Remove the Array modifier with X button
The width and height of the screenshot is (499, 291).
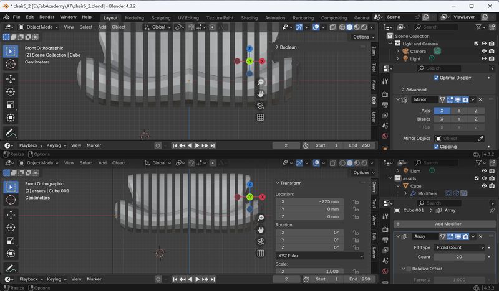[x=481, y=236]
